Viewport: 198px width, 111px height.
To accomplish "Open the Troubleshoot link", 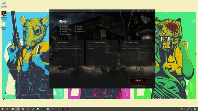I will coord(67,29).
